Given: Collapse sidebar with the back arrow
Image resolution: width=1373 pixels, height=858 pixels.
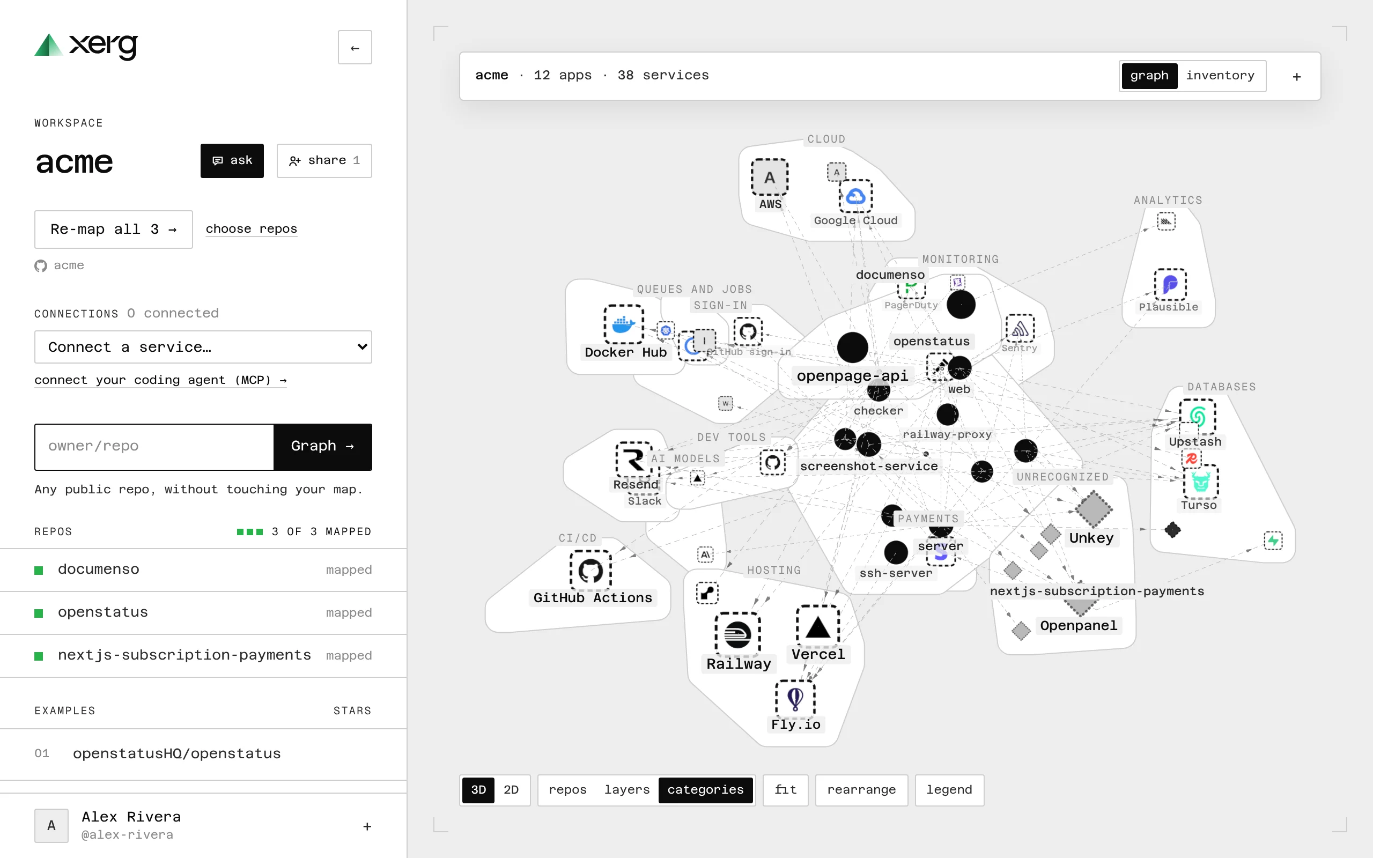Looking at the screenshot, I should click(x=355, y=48).
